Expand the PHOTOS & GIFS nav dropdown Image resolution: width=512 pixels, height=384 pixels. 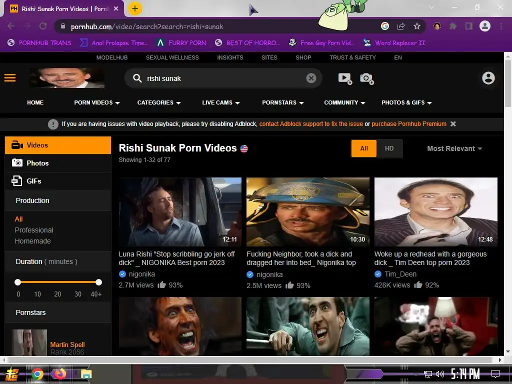coord(406,102)
